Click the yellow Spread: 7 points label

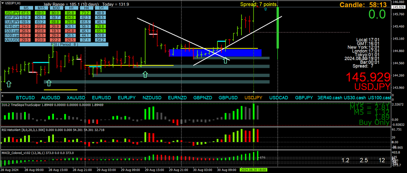tap(258, 4)
